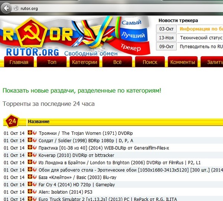Open Практика [01-38 из 40] WEB-DLRip torrent
This screenshot has width=223, height=201.
[104, 148]
